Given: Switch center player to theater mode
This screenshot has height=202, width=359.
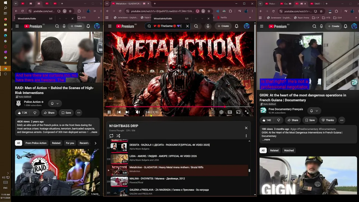Looking at the screenshot, I should (230, 112).
